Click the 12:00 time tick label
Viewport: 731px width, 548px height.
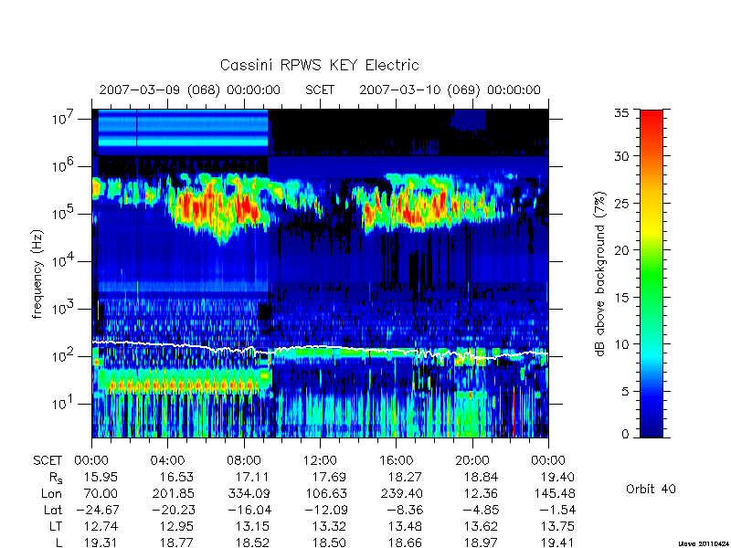pyautogui.click(x=320, y=461)
